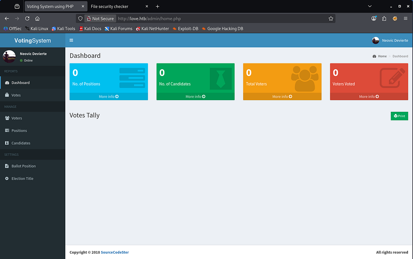Click the browser reload icon

27,19
